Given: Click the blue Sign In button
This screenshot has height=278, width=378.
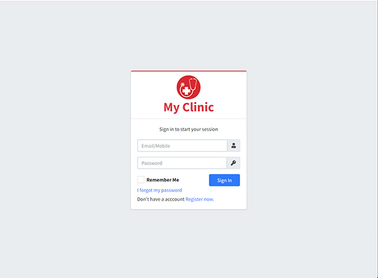Looking at the screenshot, I should click(224, 180).
